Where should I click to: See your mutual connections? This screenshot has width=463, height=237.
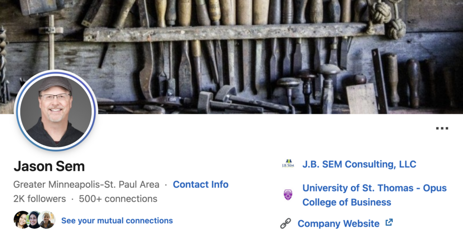click(x=117, y=221)
